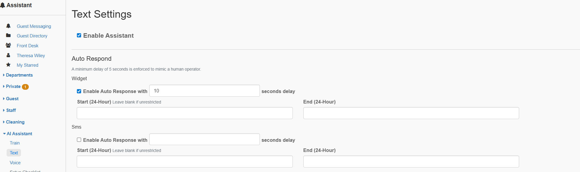
Task: Click the Assistant bell logo in header
Action: 2,5
